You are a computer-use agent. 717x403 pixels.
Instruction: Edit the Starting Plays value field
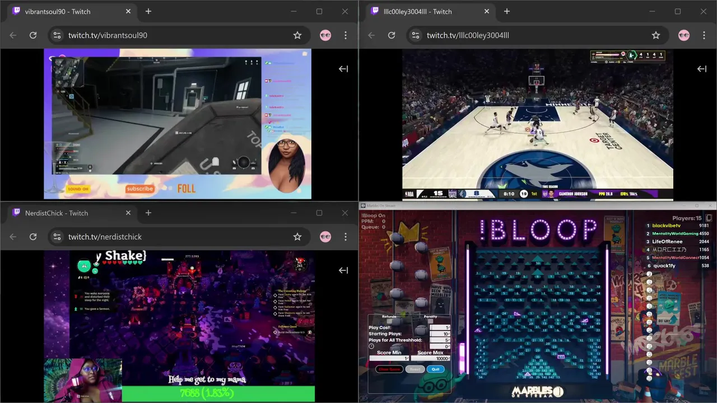[440, 334]
